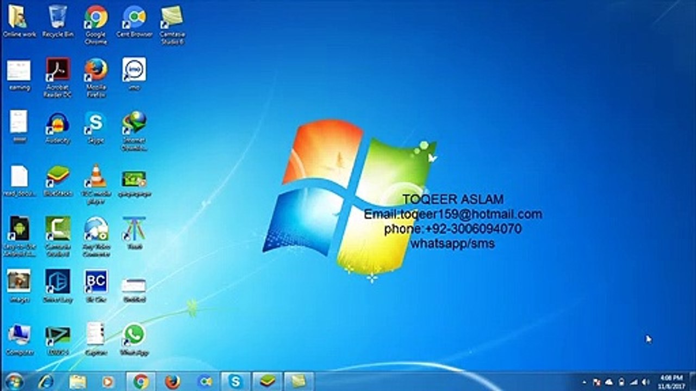Select the Internet Download Manager shortcut
Image resolution: width=696 pixels, height=391 pixels.
(134, 131)
